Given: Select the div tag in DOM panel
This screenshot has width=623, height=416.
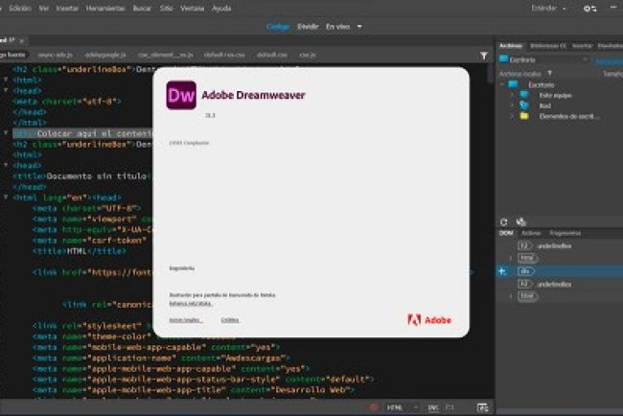Looking at the screenshot, I should coord(526,271).
